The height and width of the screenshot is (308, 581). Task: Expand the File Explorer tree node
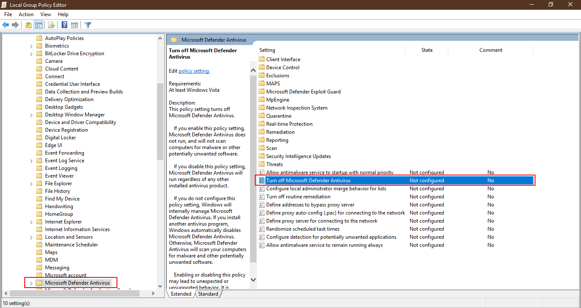point(31,184)
